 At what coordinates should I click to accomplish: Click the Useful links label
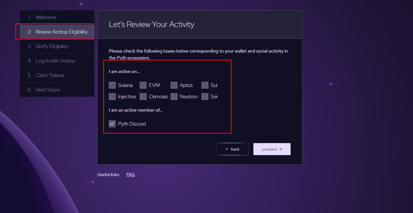click(x=109, y=175)
